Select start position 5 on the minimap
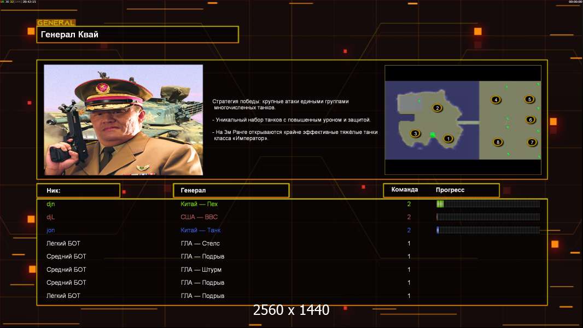Image resolution: width=583 pixels, height=328 pixels. coord(529,99)
